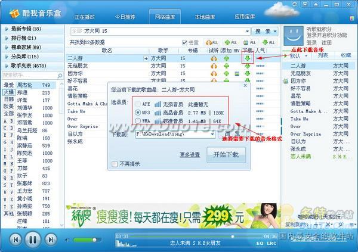Click MV icon beside 因为你 in playlist
The image size is (358, 252).
coord(286,81)
